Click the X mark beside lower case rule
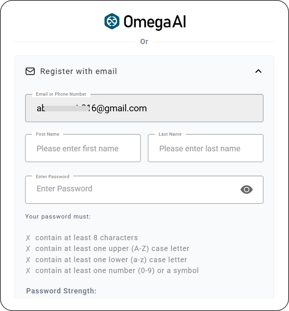The width and height of the screenshot is (289, 311). click(x=28, y=260)
